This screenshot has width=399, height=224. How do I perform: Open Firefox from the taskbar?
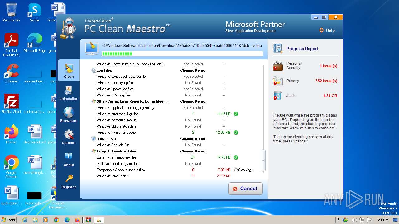[77, 220]
